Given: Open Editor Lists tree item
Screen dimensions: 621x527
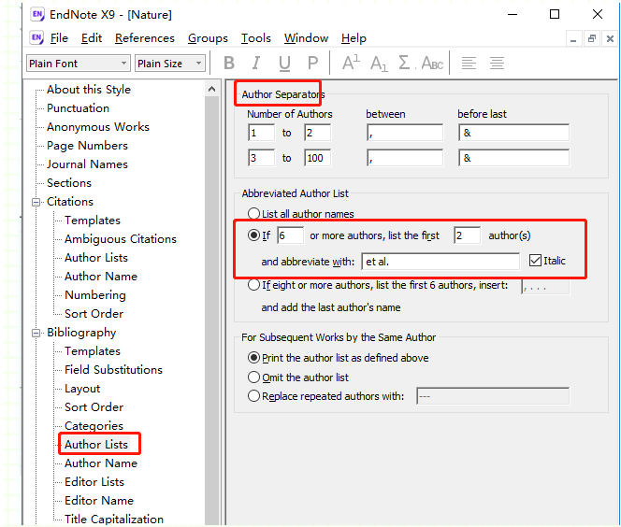Looking at the screenshot, I should tap(94, 481).
